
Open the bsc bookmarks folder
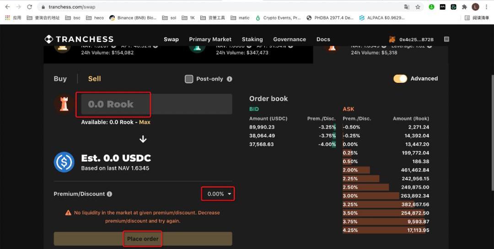(73, 18)
